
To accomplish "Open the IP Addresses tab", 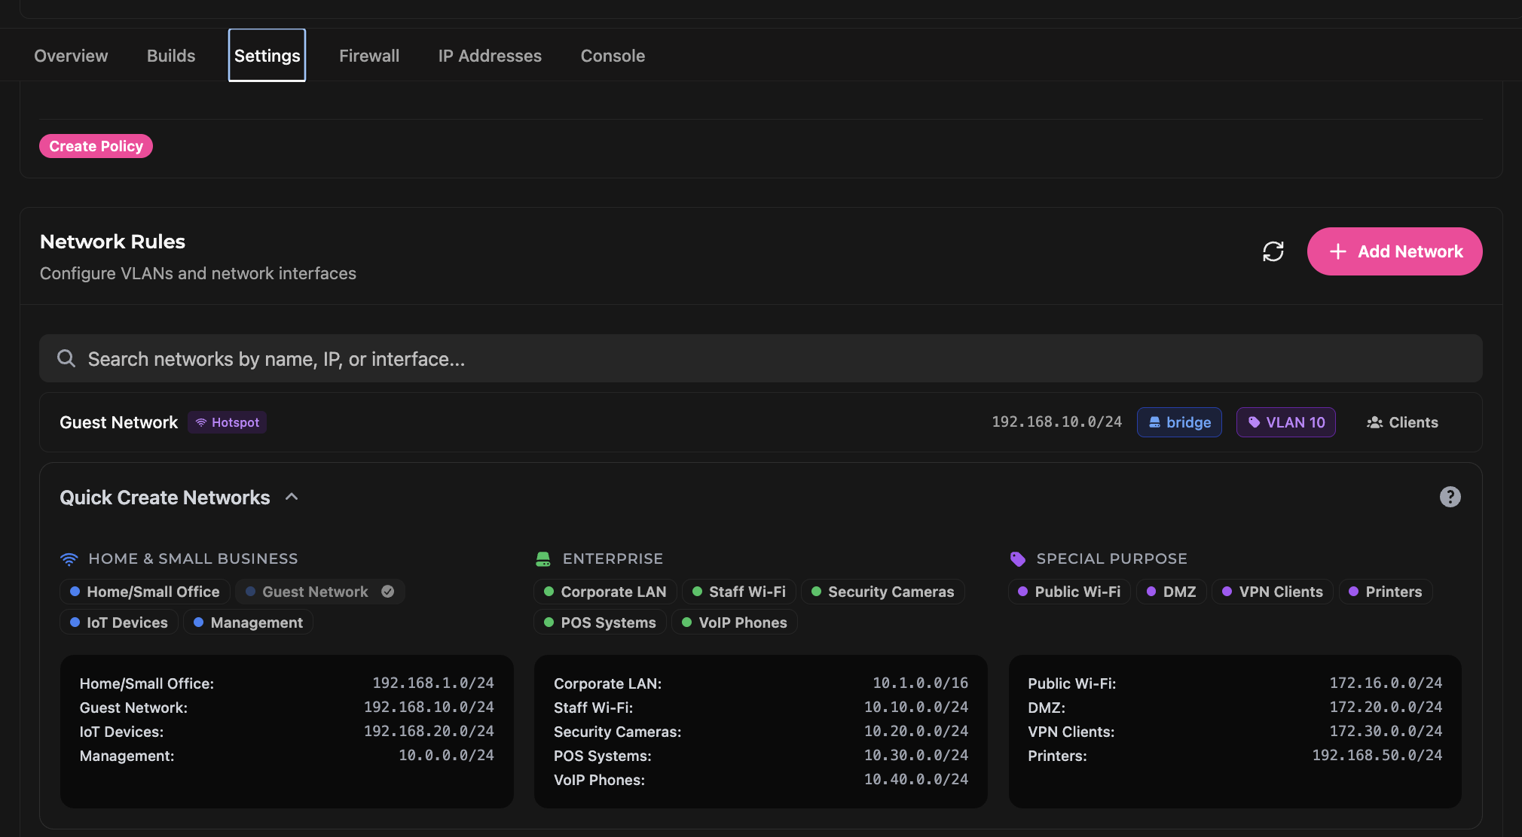I will (490, 56).
